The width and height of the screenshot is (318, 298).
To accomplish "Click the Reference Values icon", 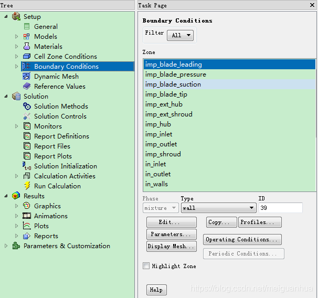I will point(27,87).
